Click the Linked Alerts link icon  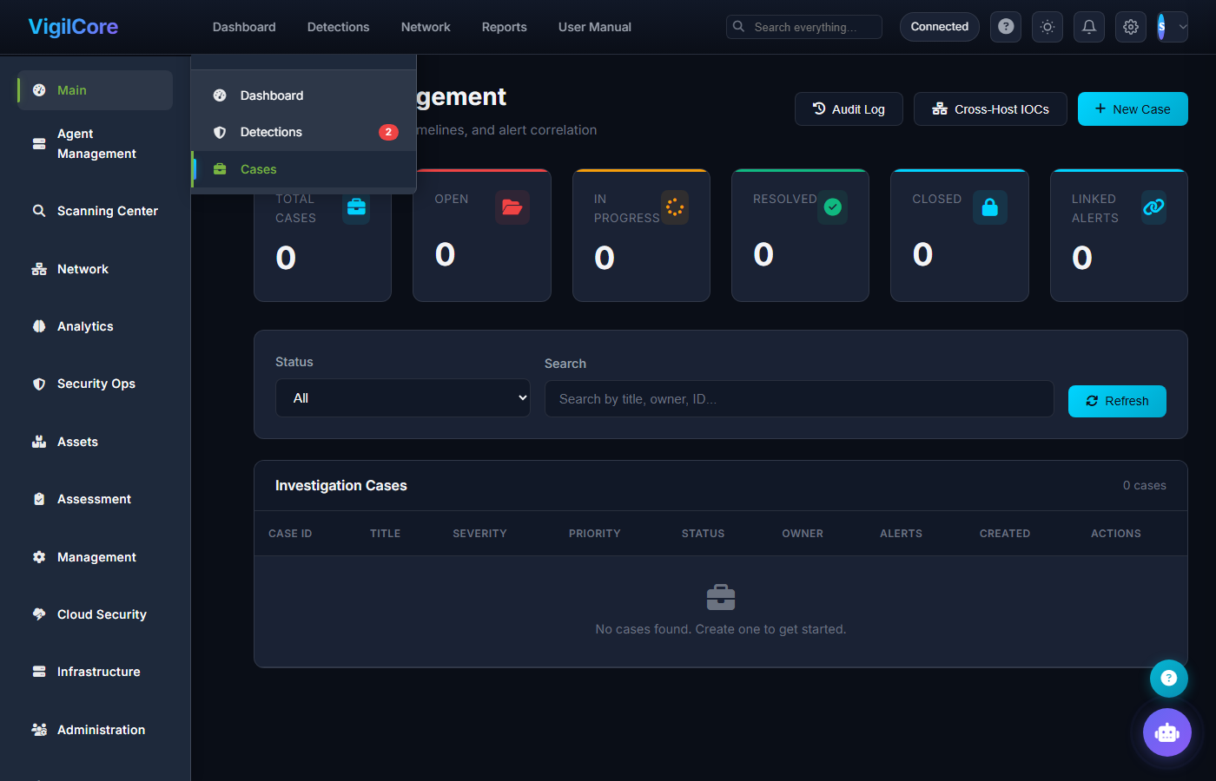tap(1153, 207)
